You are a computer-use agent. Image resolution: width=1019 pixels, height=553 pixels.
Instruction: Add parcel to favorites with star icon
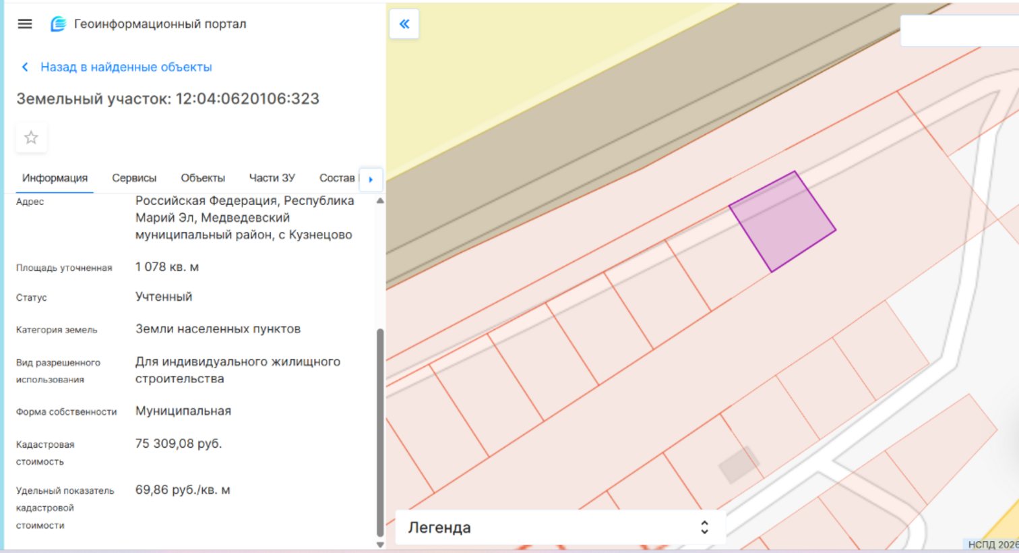coord(31,138)
